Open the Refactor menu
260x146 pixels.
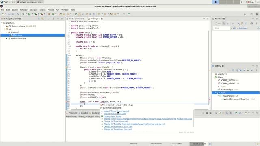[24, 10]
